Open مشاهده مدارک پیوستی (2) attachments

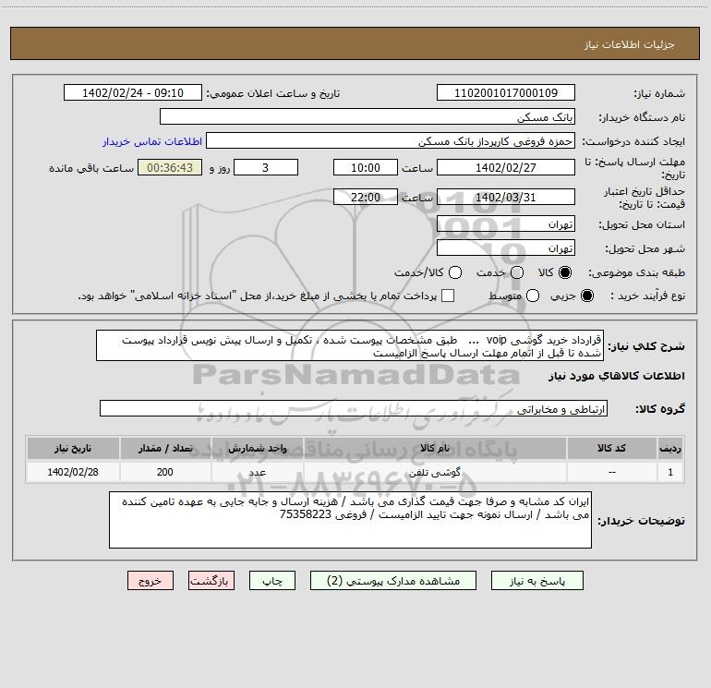tap(393, 581)
